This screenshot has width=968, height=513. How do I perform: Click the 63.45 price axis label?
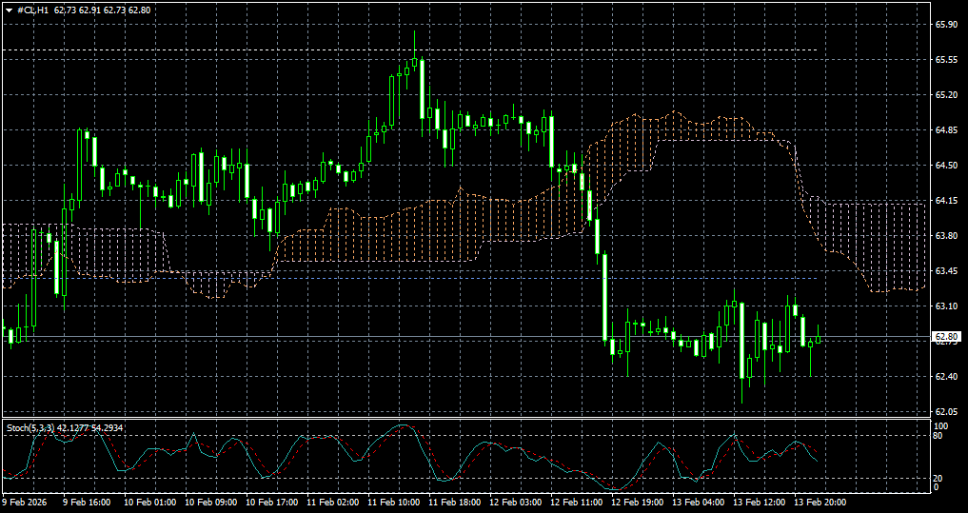click(945, 271)
